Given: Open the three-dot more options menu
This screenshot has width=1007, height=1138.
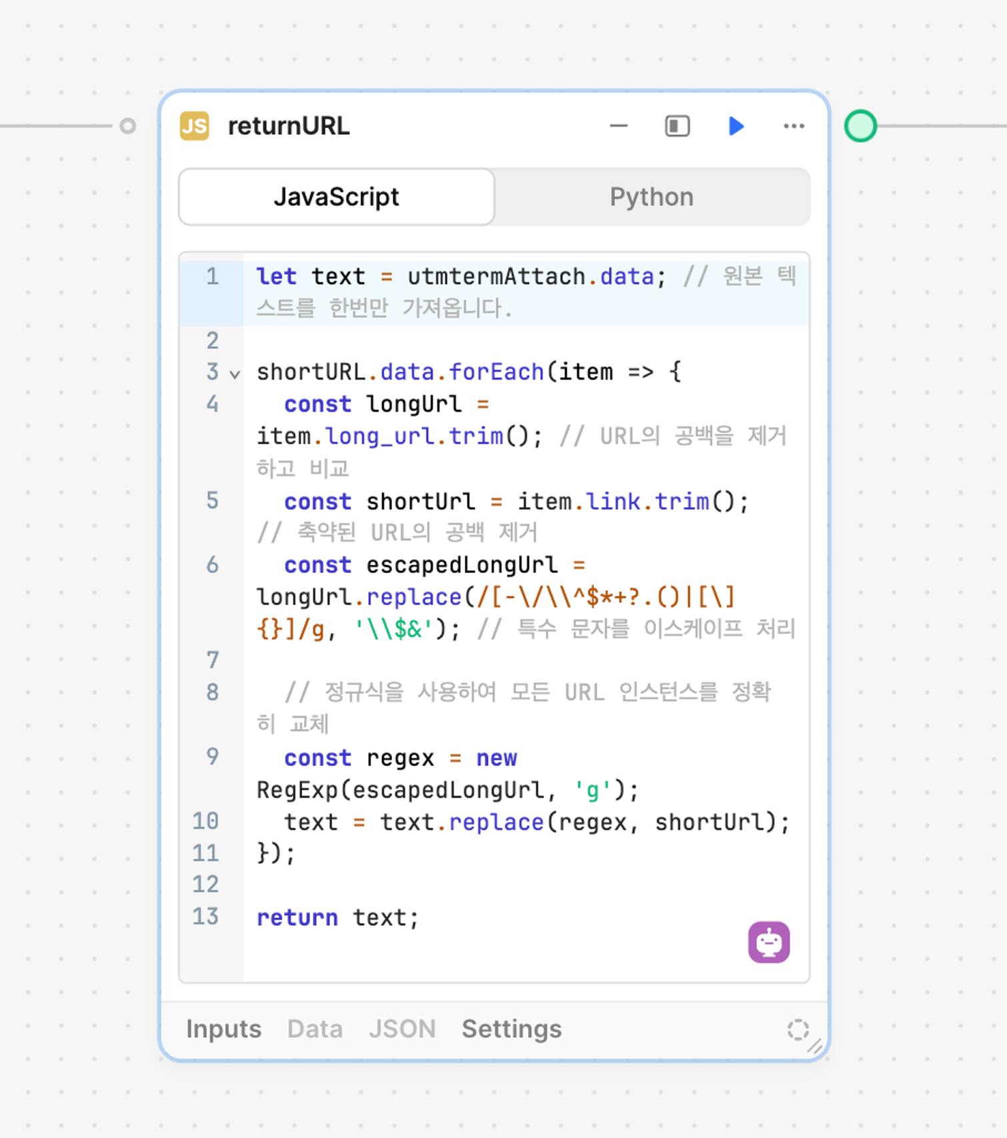Looking at the screenshot, I should [794, 126].
